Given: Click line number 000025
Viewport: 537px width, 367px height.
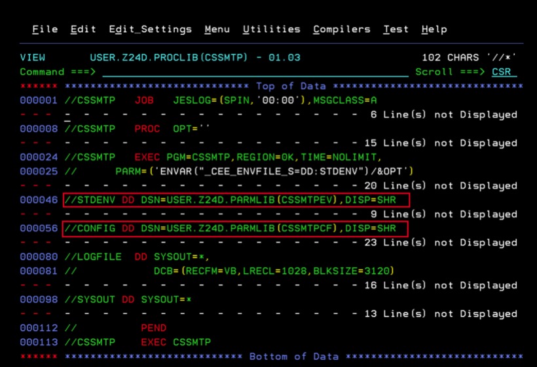Looking at the screenshot, I should point(39,171).
